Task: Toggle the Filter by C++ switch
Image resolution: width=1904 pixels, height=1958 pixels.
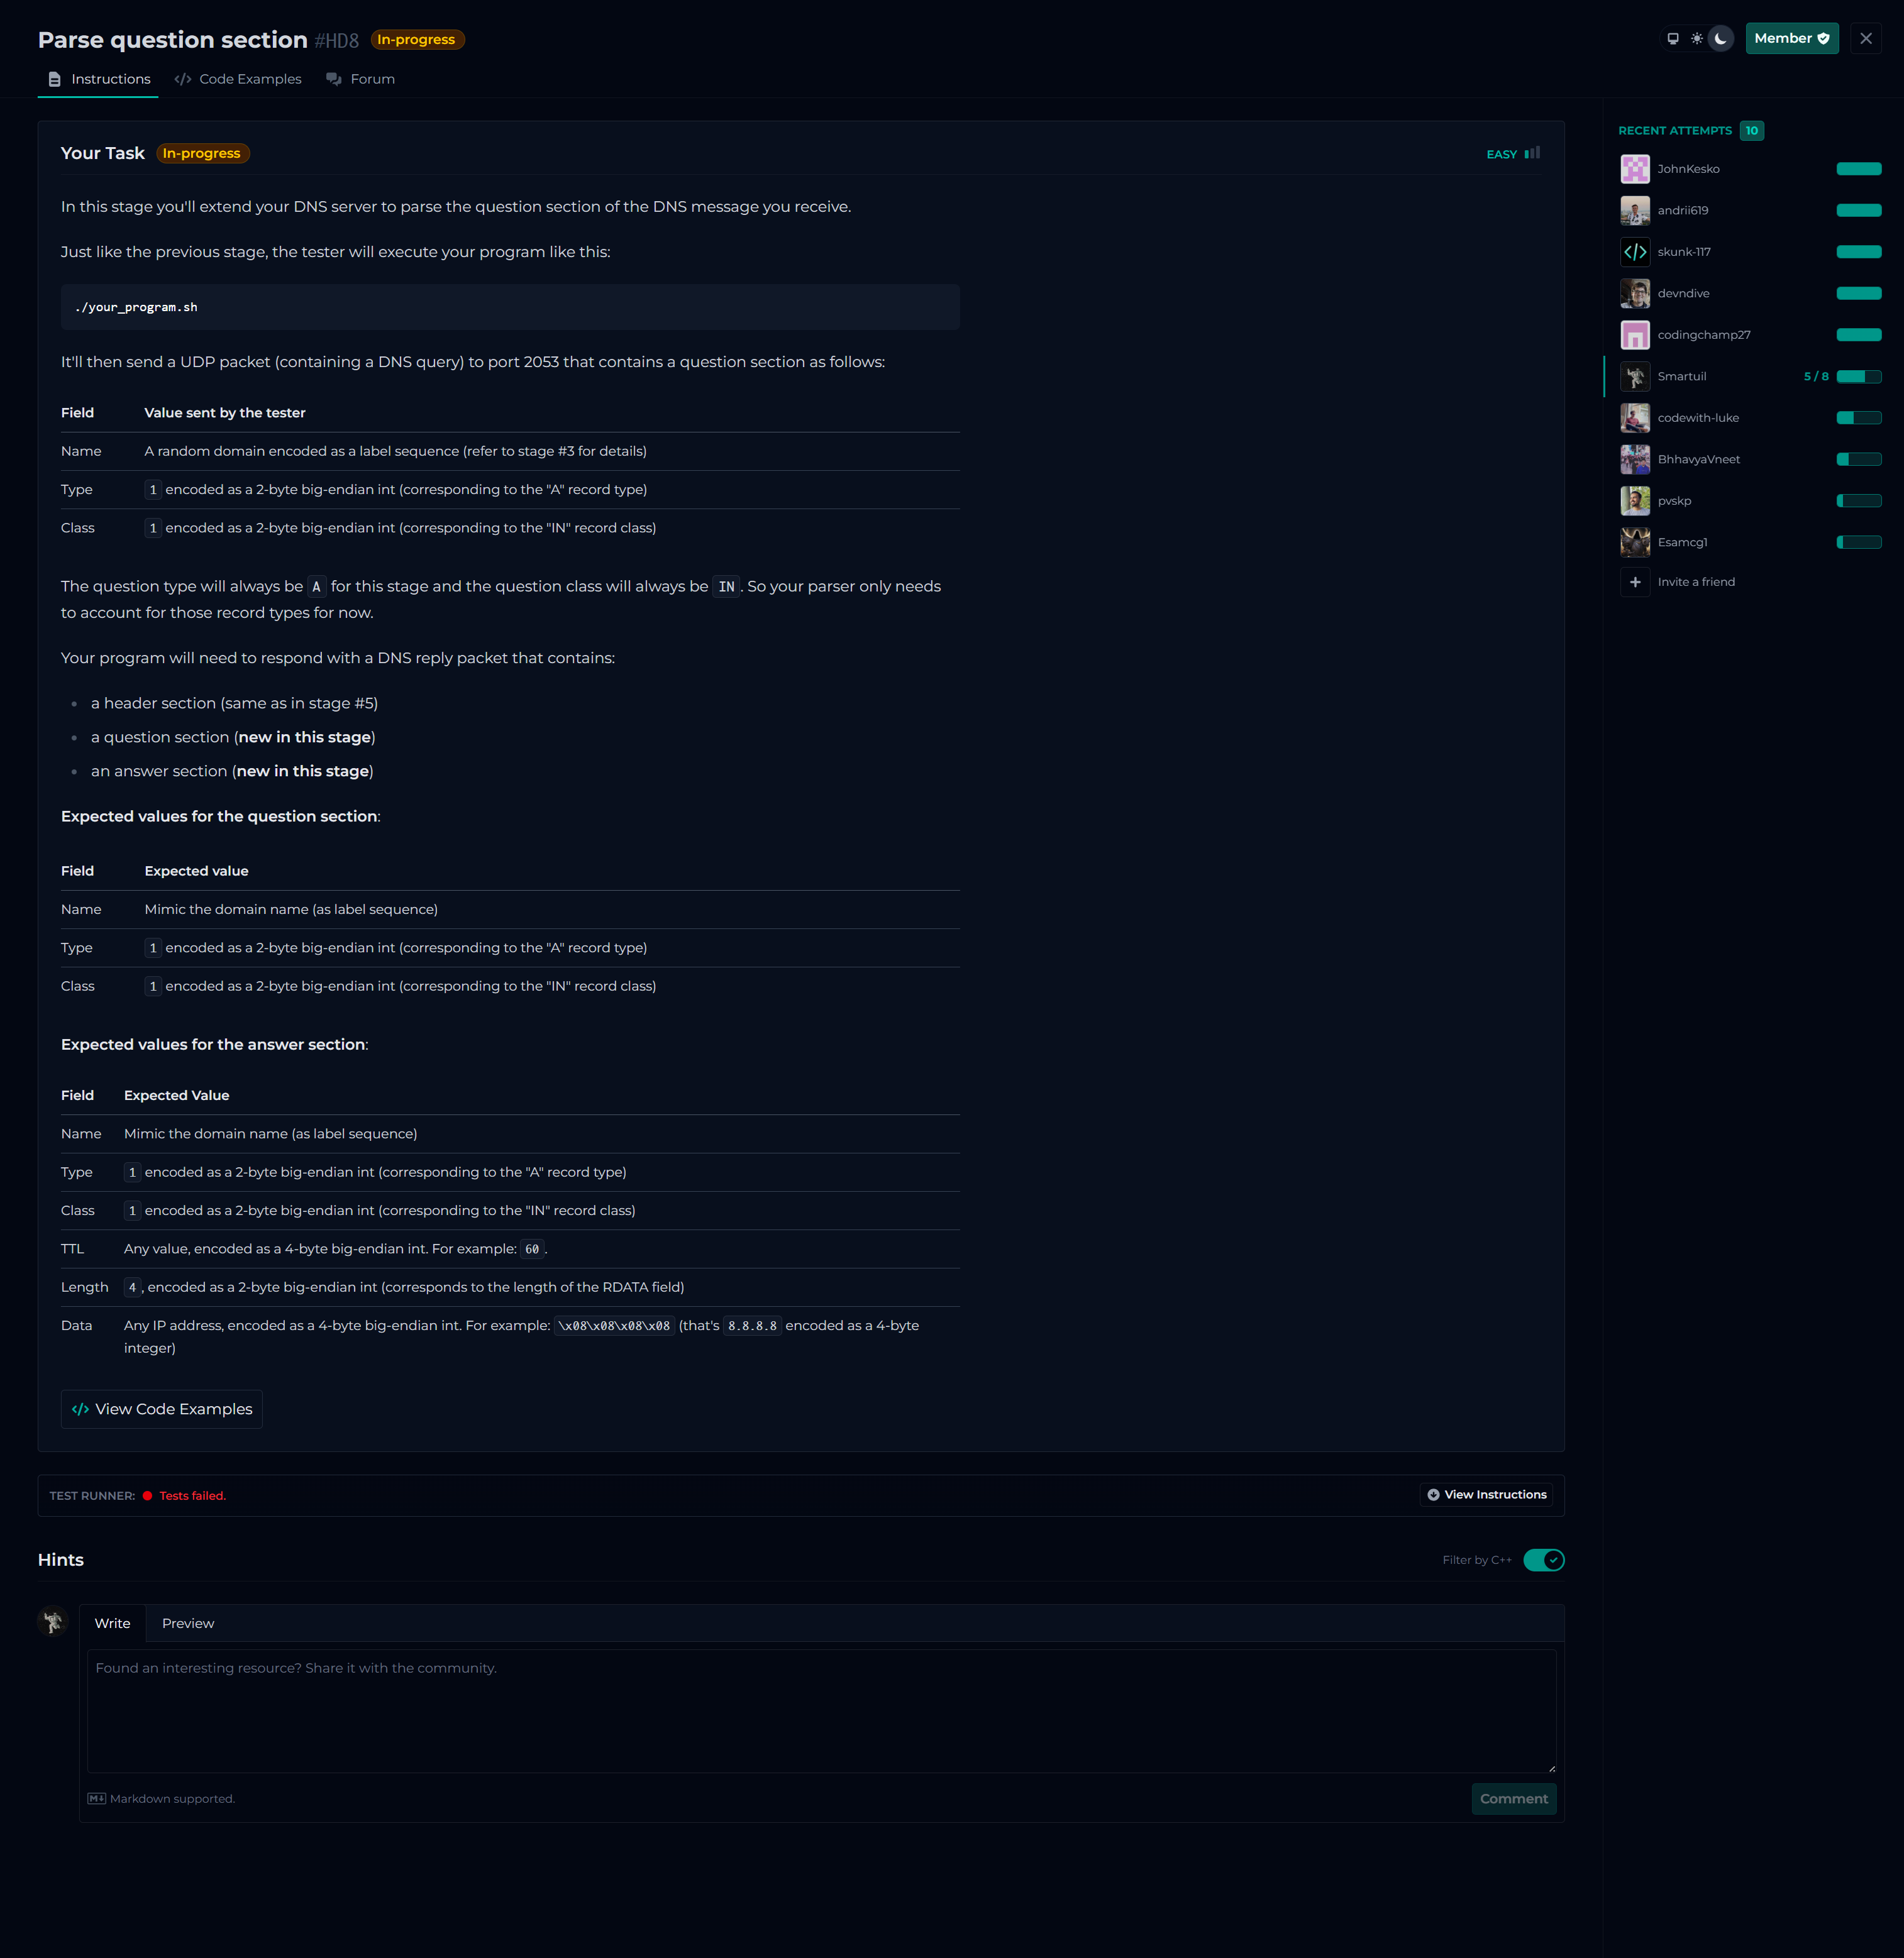Action: [x=1543, y=1560]
